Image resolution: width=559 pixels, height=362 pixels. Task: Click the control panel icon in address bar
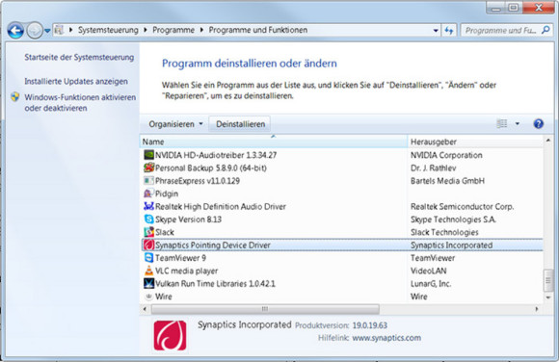[x=59, y=30]
